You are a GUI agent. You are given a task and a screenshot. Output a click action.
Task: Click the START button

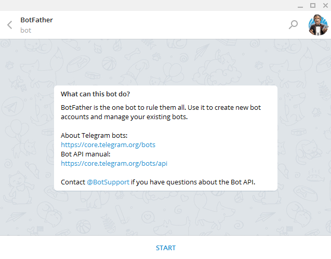coord(165,248)
